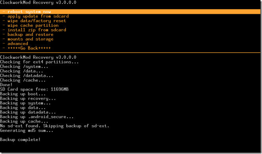
Task: Open 'backup and restore' menu
Action: tap(30, 34)
